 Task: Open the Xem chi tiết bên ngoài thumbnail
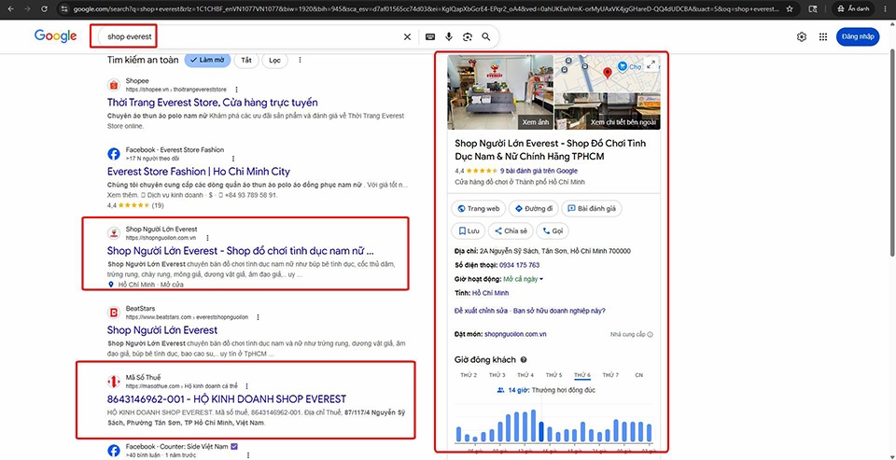click(x=608, y=111)
